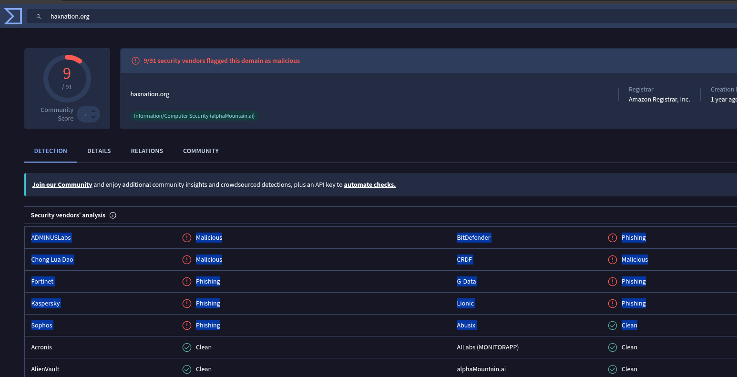Click the Fortinet phishing warning icon
Viewport: 737px width, 377px height.
coord(187,281)
